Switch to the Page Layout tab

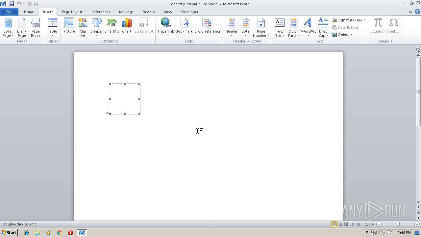[x=72, y=12]
